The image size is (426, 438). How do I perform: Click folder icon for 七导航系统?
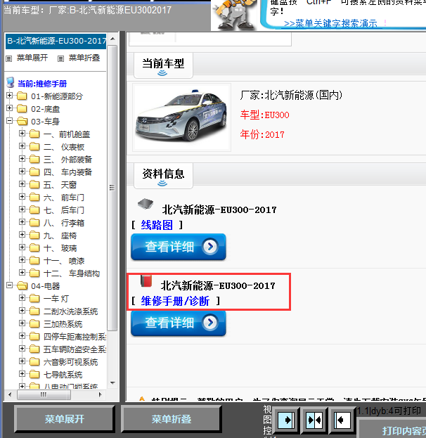pos(34,374)
